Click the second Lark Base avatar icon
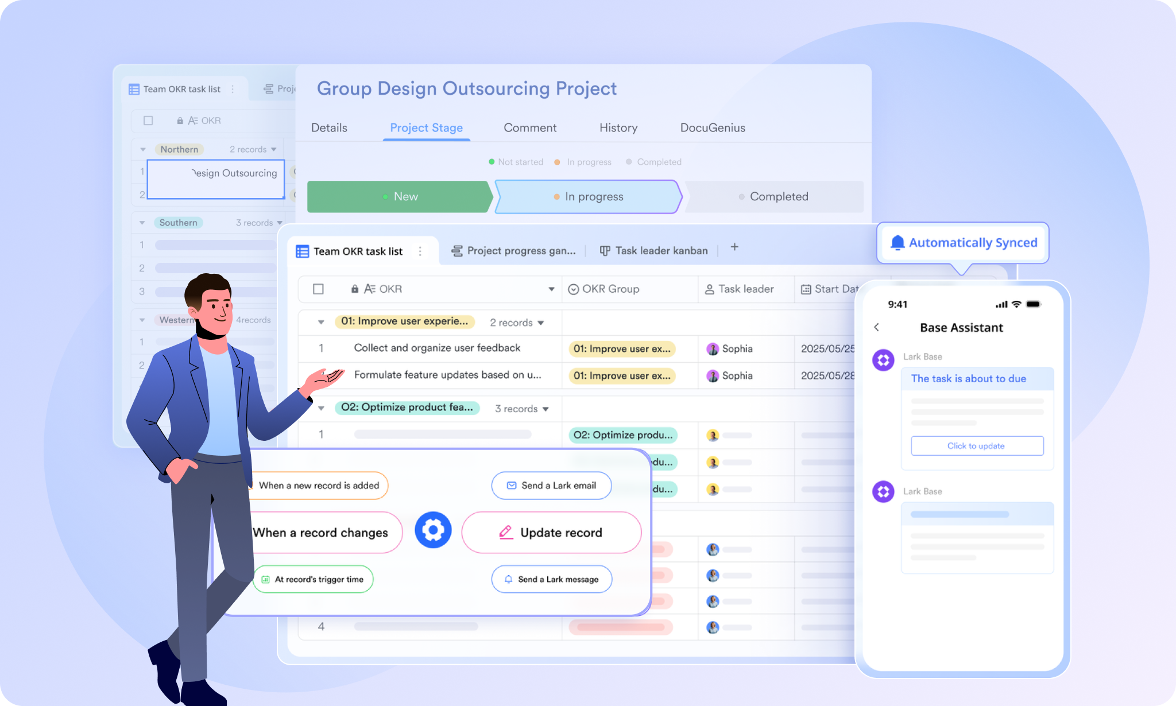This screenshot has height=706, width=1176. pos(883,491)
